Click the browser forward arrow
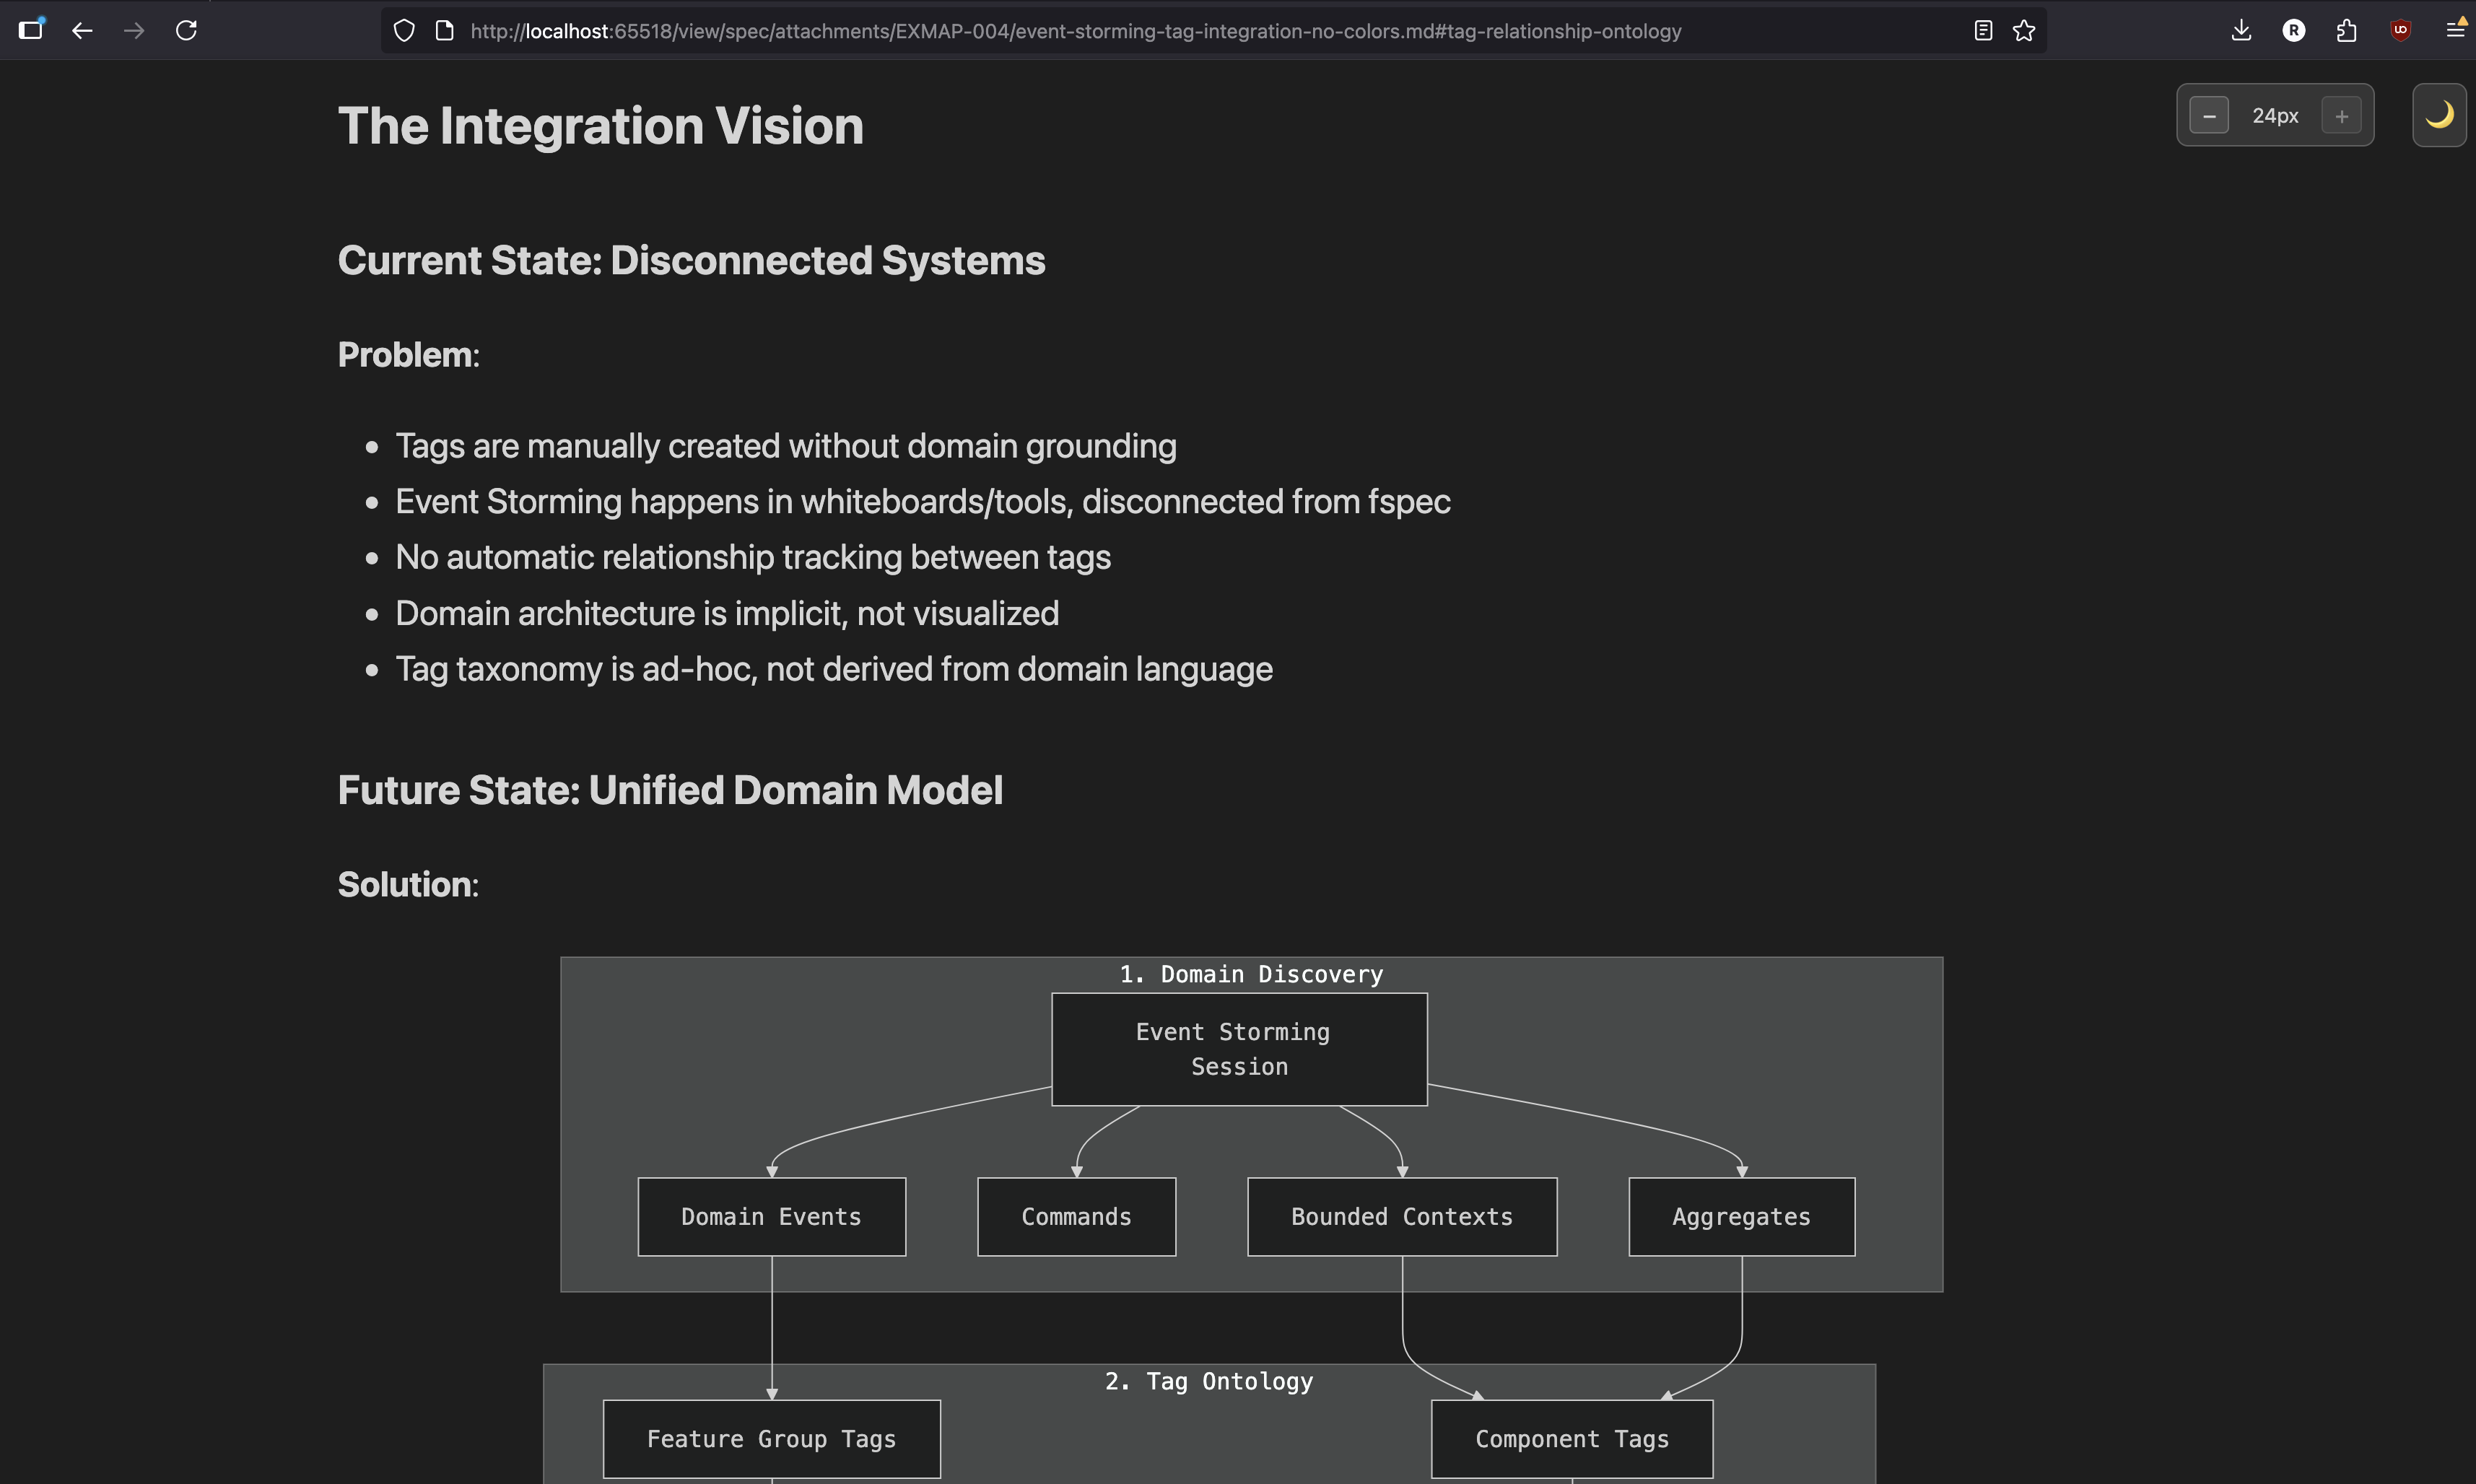The image size is (2476, 1484). coord(134,31)
